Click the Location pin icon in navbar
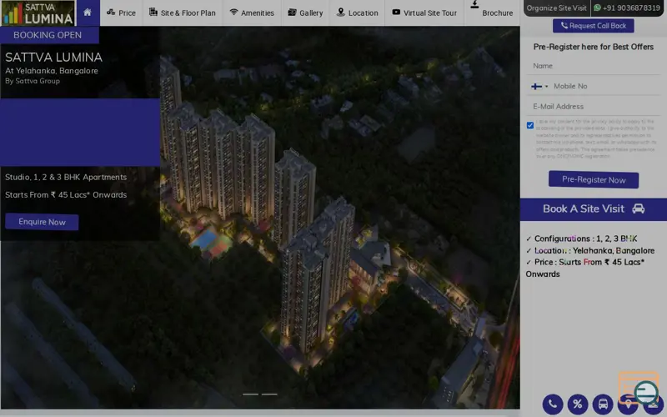Image resolution: width=667 pixels, height=417 pixels. (x=340, y=12)
